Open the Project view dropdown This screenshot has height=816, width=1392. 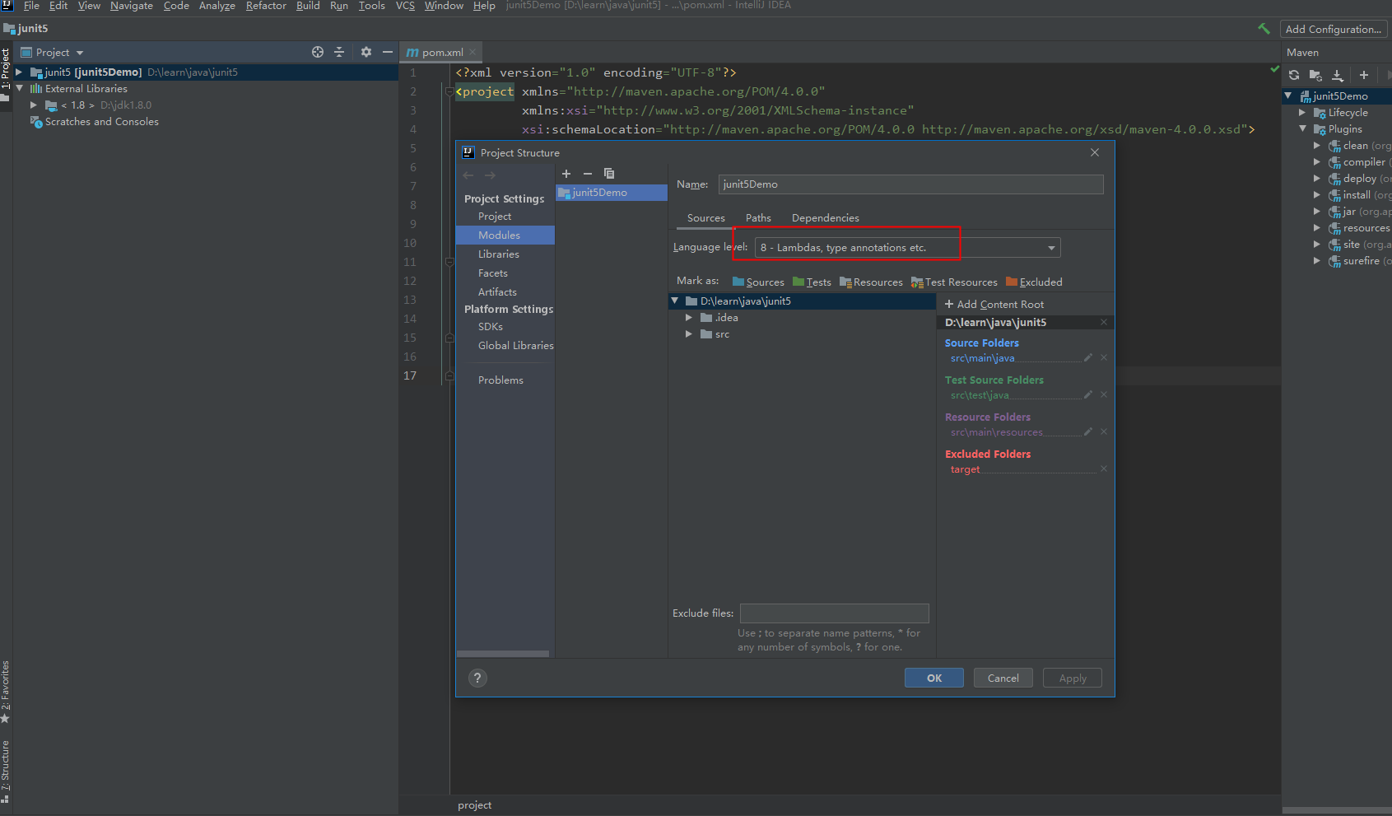tap(53, 52)
